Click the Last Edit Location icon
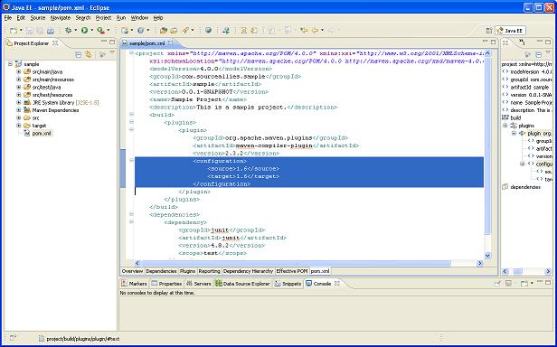 click(304, 31)
